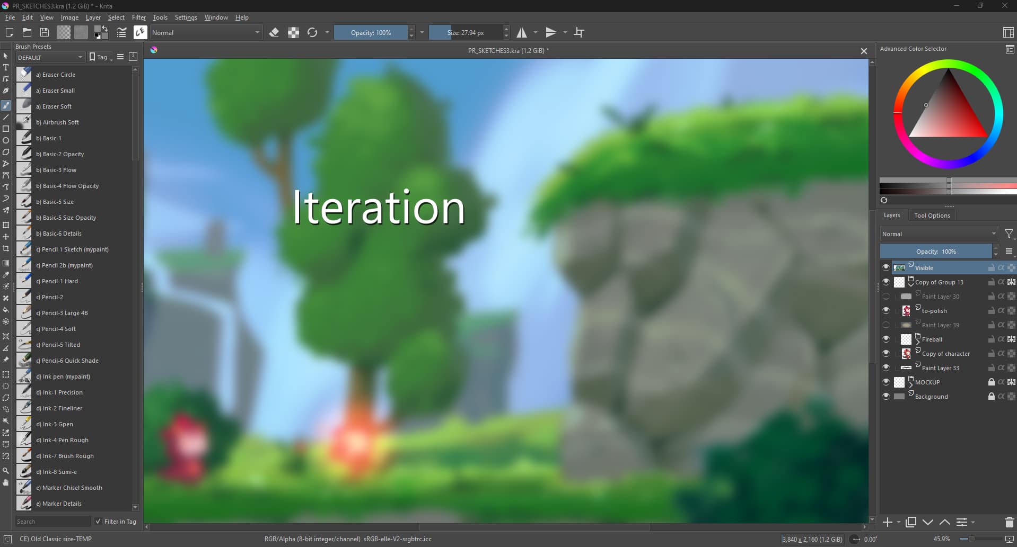Click the Save document icon
The height and width of the screenshot is (547, 1017).
pyautogui.click(x=45, y=33)
